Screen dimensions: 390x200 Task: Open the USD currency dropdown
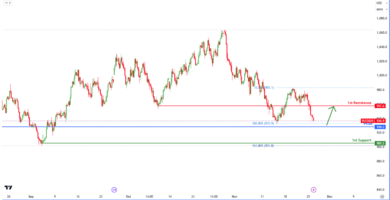coord(382,3)
